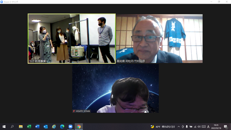Launch Word from the taskbar
The width and height of the screenshot is (231, 130).
tap(37, 127)
